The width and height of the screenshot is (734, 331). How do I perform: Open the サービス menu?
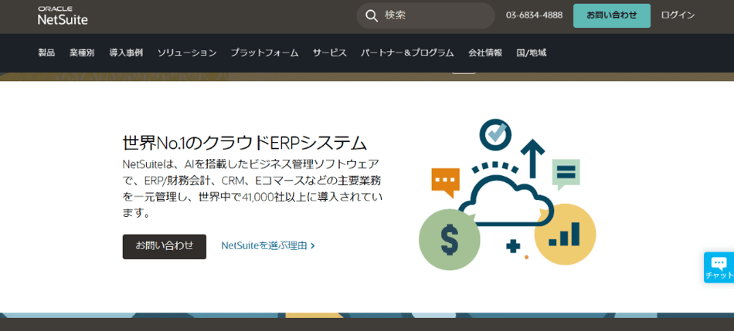(x=330, y=52)
